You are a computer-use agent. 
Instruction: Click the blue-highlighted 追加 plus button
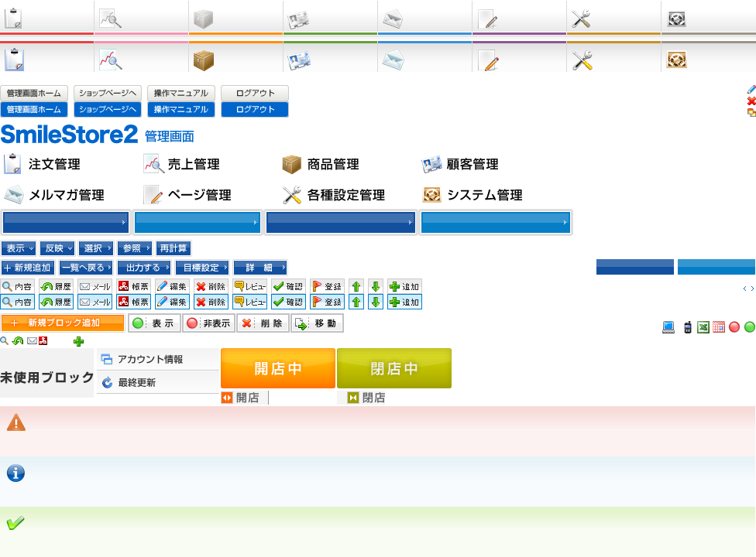[x=404, y=302]
